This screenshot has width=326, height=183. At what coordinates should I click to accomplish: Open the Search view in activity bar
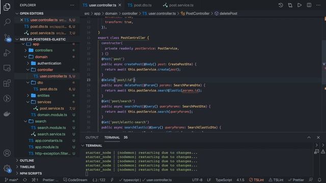pyautogui.click(x=7, y=21)
